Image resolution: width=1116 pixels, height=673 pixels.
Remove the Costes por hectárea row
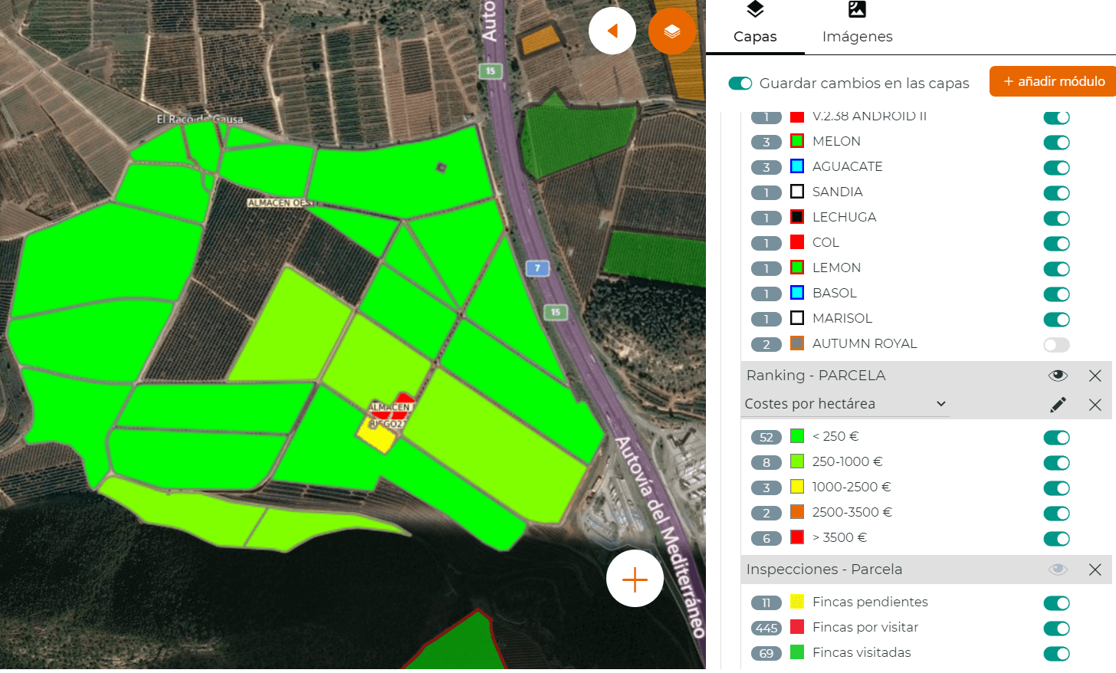click(1095, 405)
